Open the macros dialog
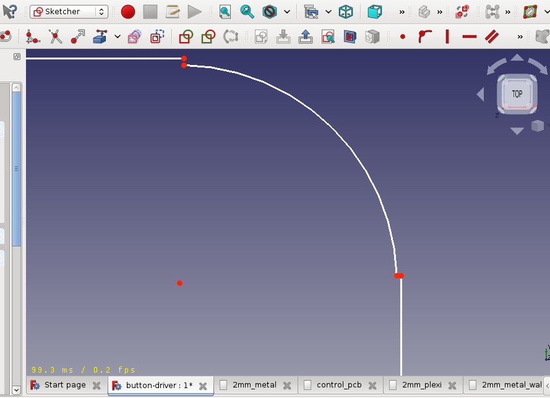The height and width of the screenshot is (398, 550). pos(172,11)
